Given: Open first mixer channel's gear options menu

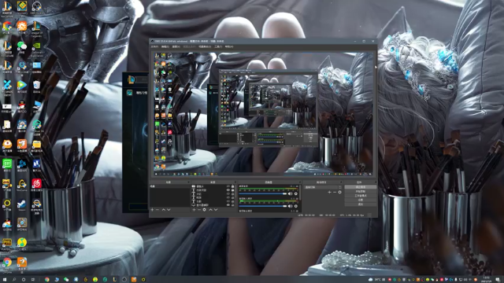Looking at the screenshot, I should point(296,194).
